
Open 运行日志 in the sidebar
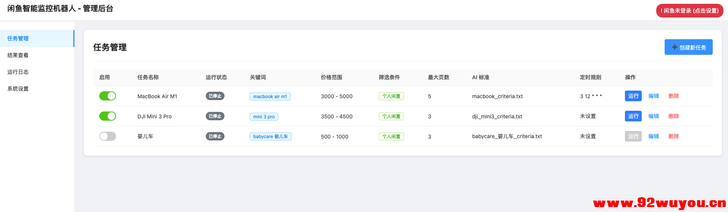click(18, 72)
